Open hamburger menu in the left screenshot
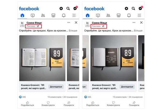 (74, 16)
